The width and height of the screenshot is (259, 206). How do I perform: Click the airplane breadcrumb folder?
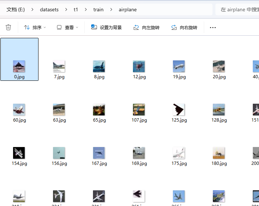[x=128, y=9]
